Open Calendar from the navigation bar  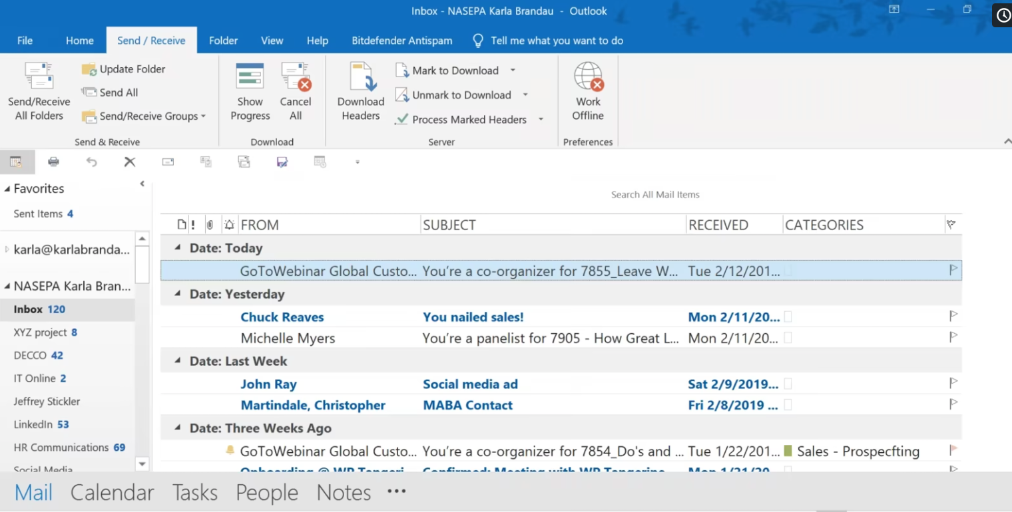pyautogui.click(x=112, y=492)
